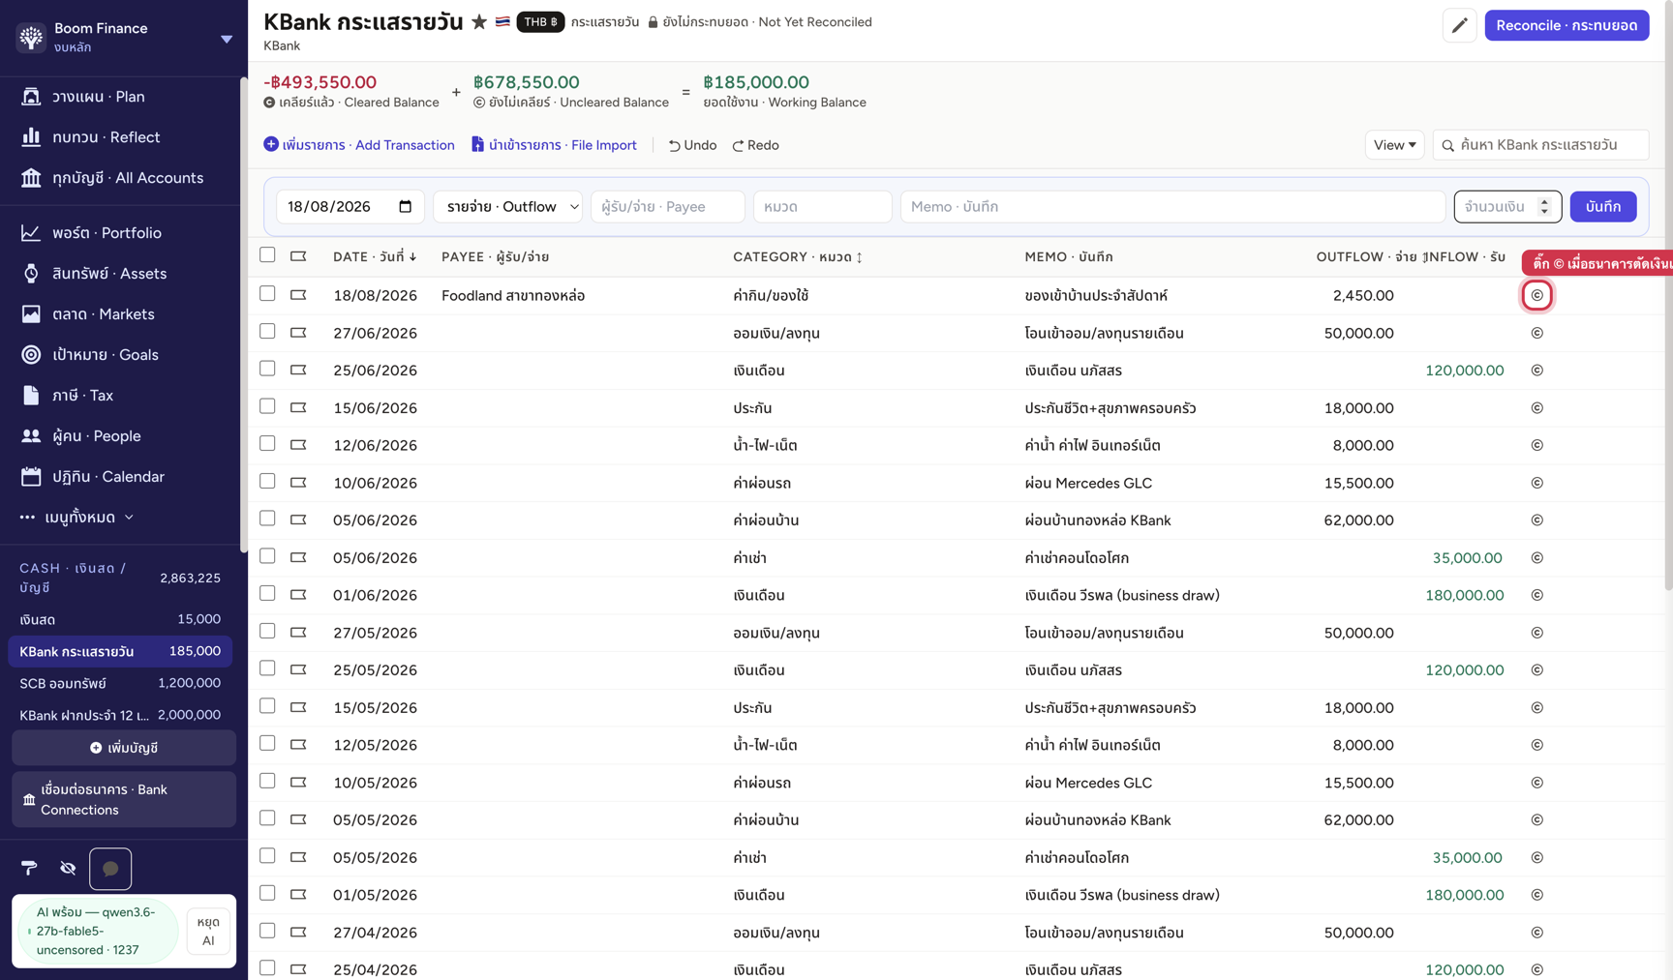Open the Boom Finance budget dropdown arrow
Viewport: 1673px width, 980px height.
(227, 39)
